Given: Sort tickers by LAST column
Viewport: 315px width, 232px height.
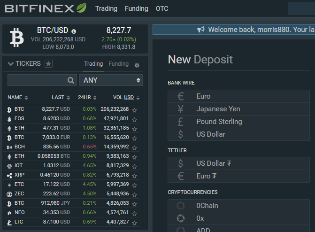Looking at the screenshot, I should coord(61,98).
